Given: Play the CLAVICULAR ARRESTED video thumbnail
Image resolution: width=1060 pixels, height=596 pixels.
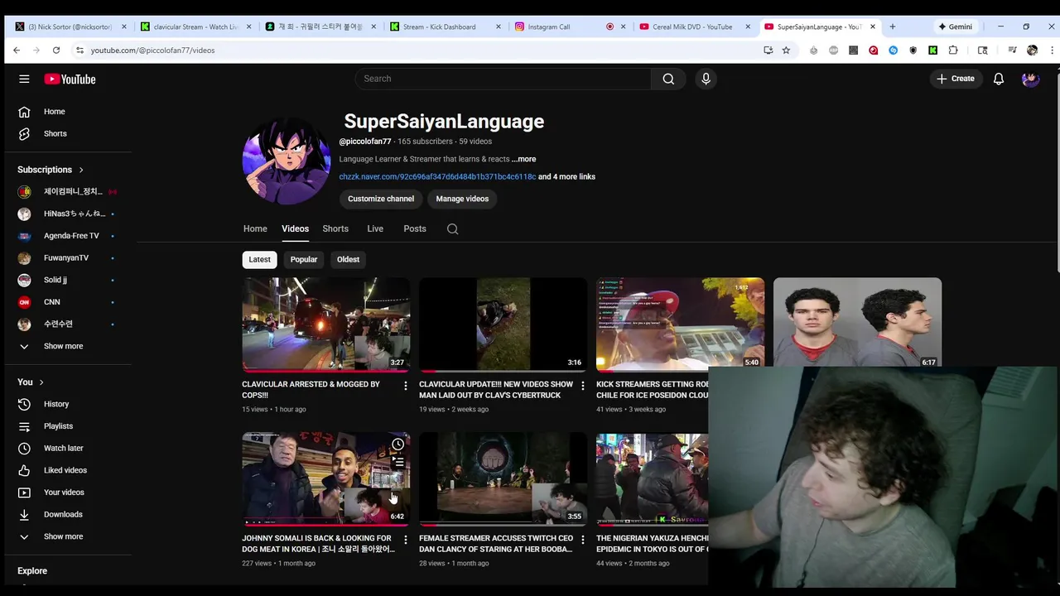Looking at the screenshot, I should [326, 324].
